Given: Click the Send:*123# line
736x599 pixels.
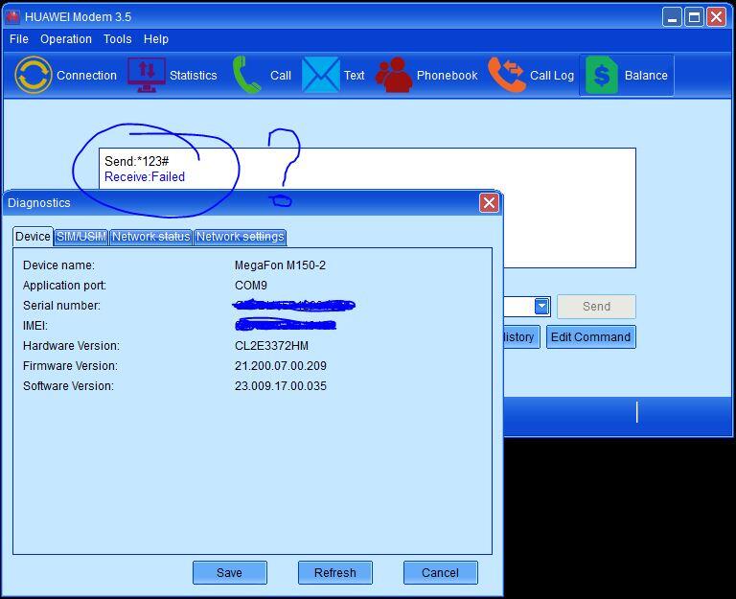Looking at the screenshot, I should [x=137, y=161].
